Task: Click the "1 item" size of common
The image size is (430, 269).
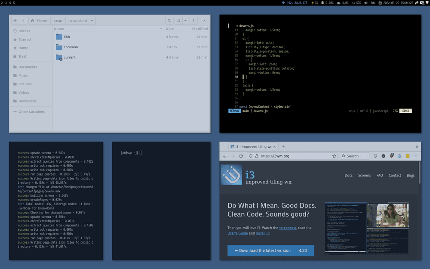Action: [171, 47]
